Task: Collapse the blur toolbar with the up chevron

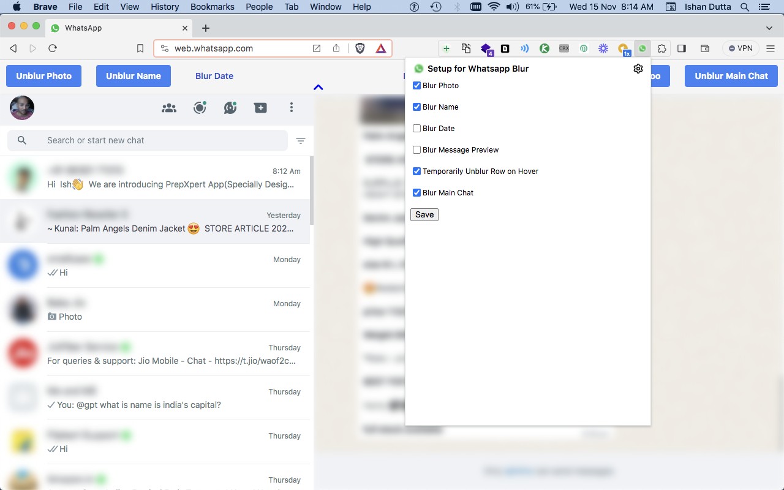Action: click(318, 88)
